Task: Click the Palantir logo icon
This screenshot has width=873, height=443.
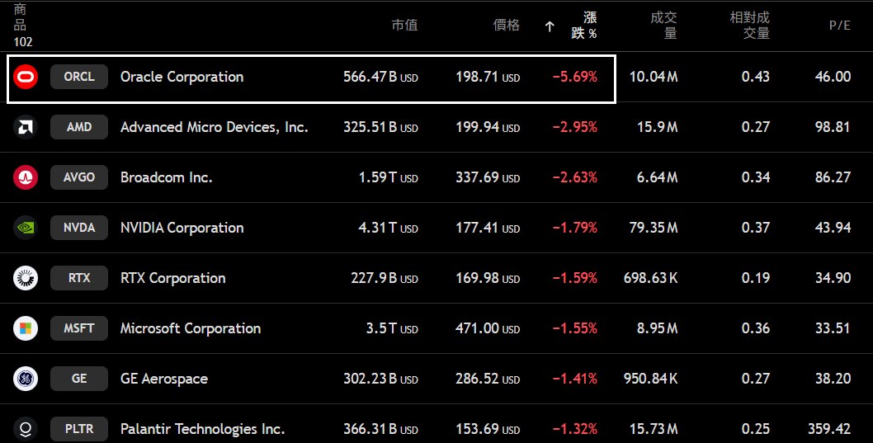Action: (x=26, y=429)
